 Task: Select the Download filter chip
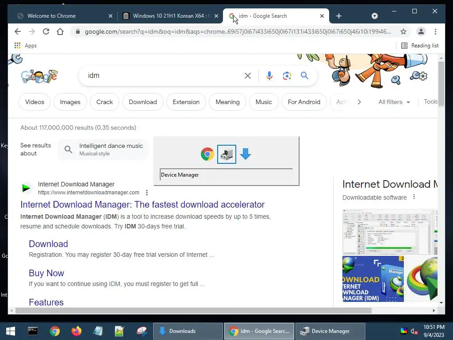pyautogui.click(x=143, y=102)
